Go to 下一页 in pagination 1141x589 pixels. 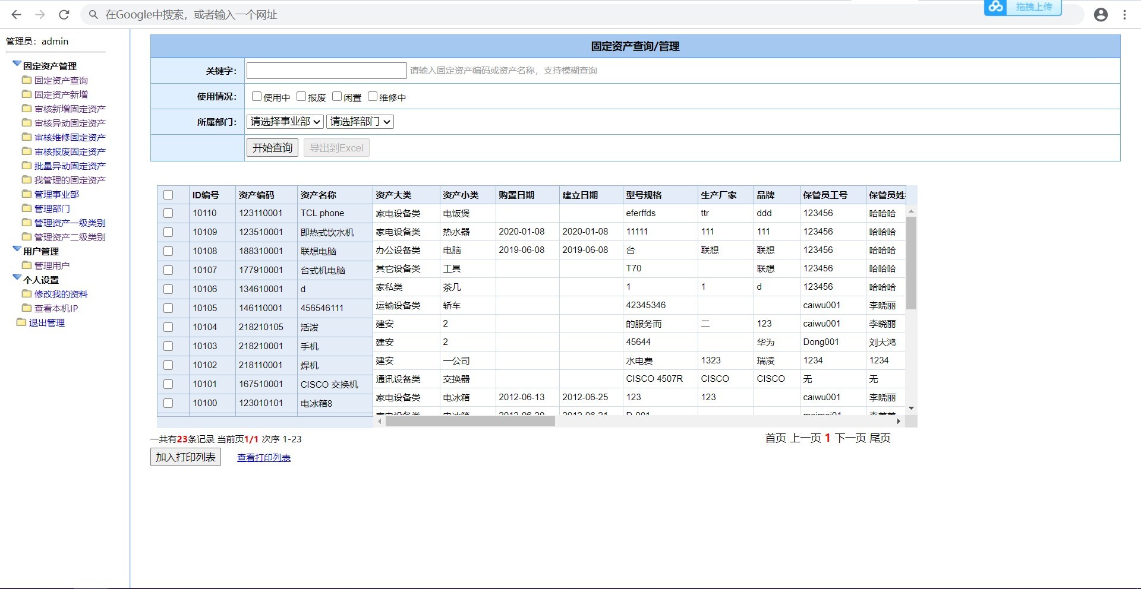click(850, 438)
